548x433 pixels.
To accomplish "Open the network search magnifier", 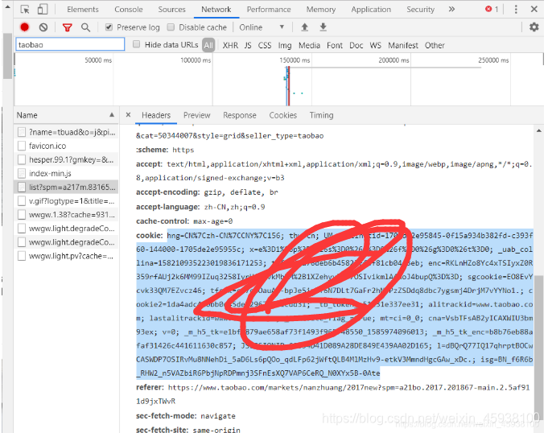I will [x=85, y=27].
